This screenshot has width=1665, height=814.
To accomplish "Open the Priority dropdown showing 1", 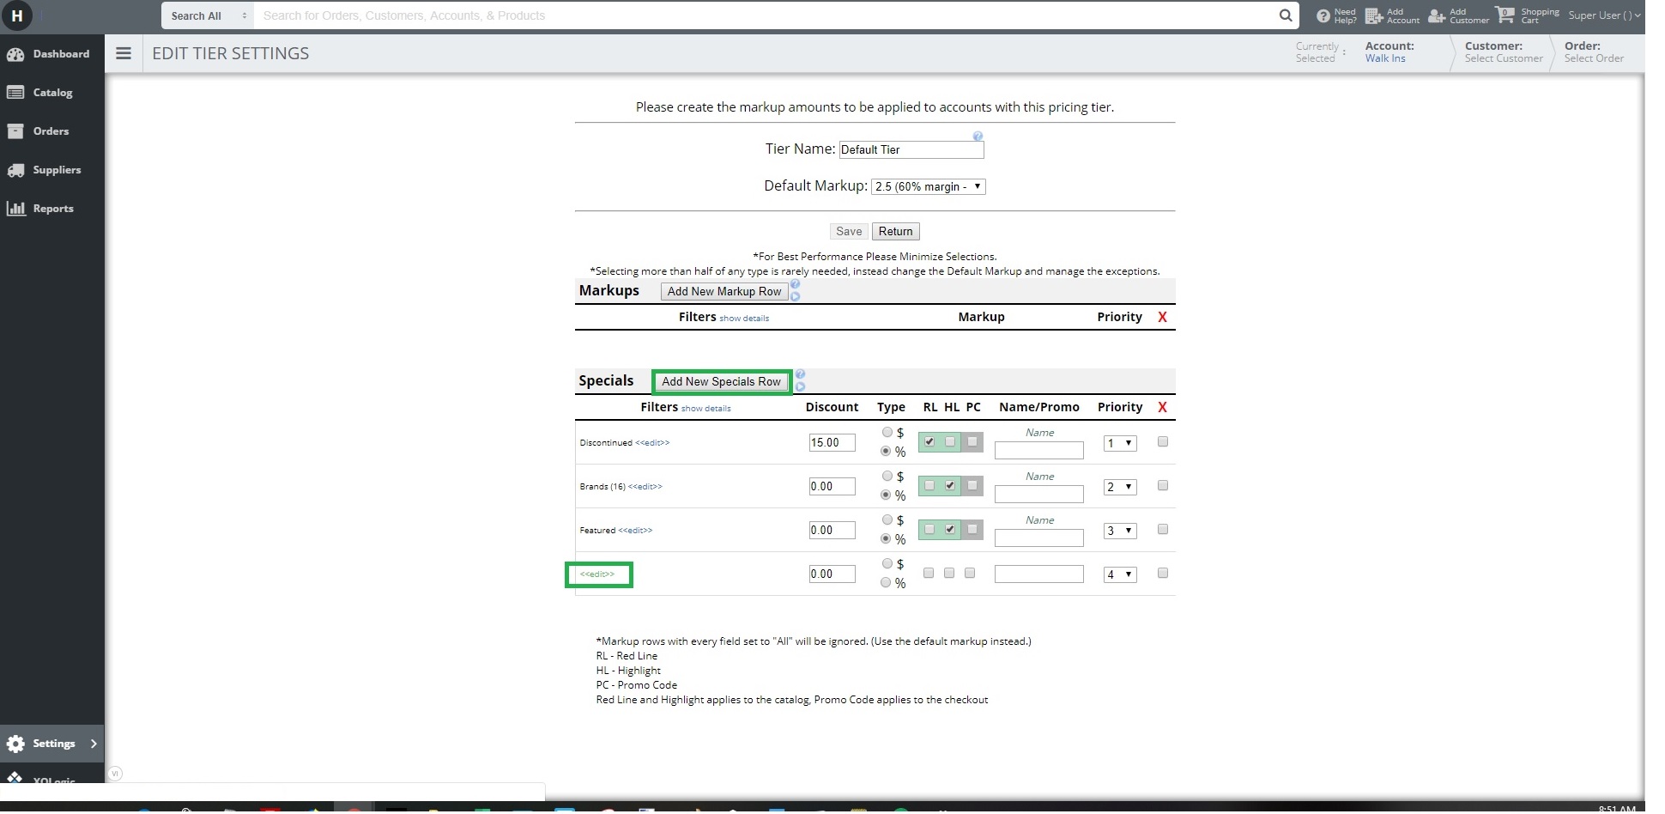I will [1120, 443].
